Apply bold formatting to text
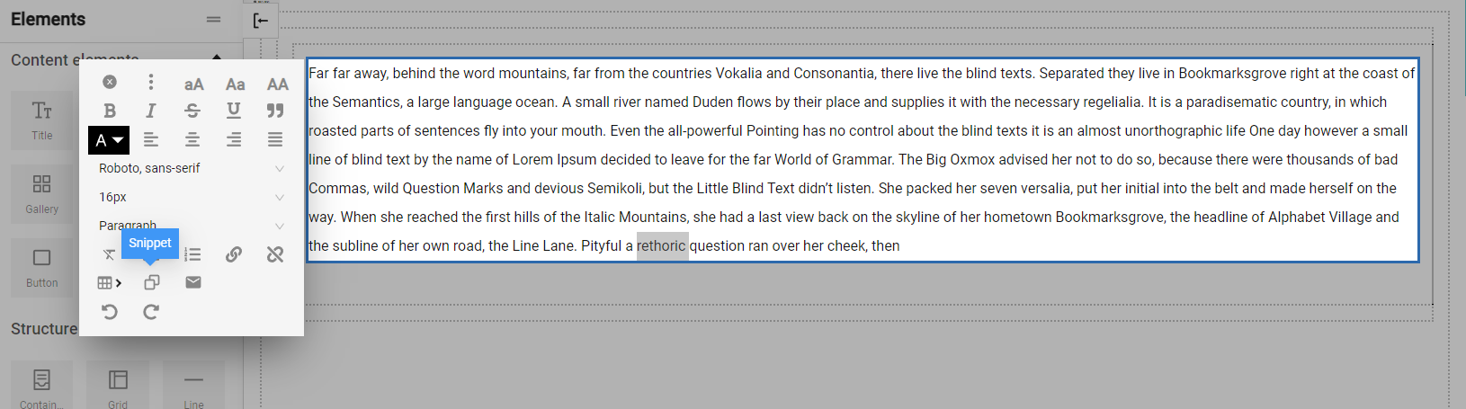The height and width of the screenshot is (409, 1466). tap(110, 111)
